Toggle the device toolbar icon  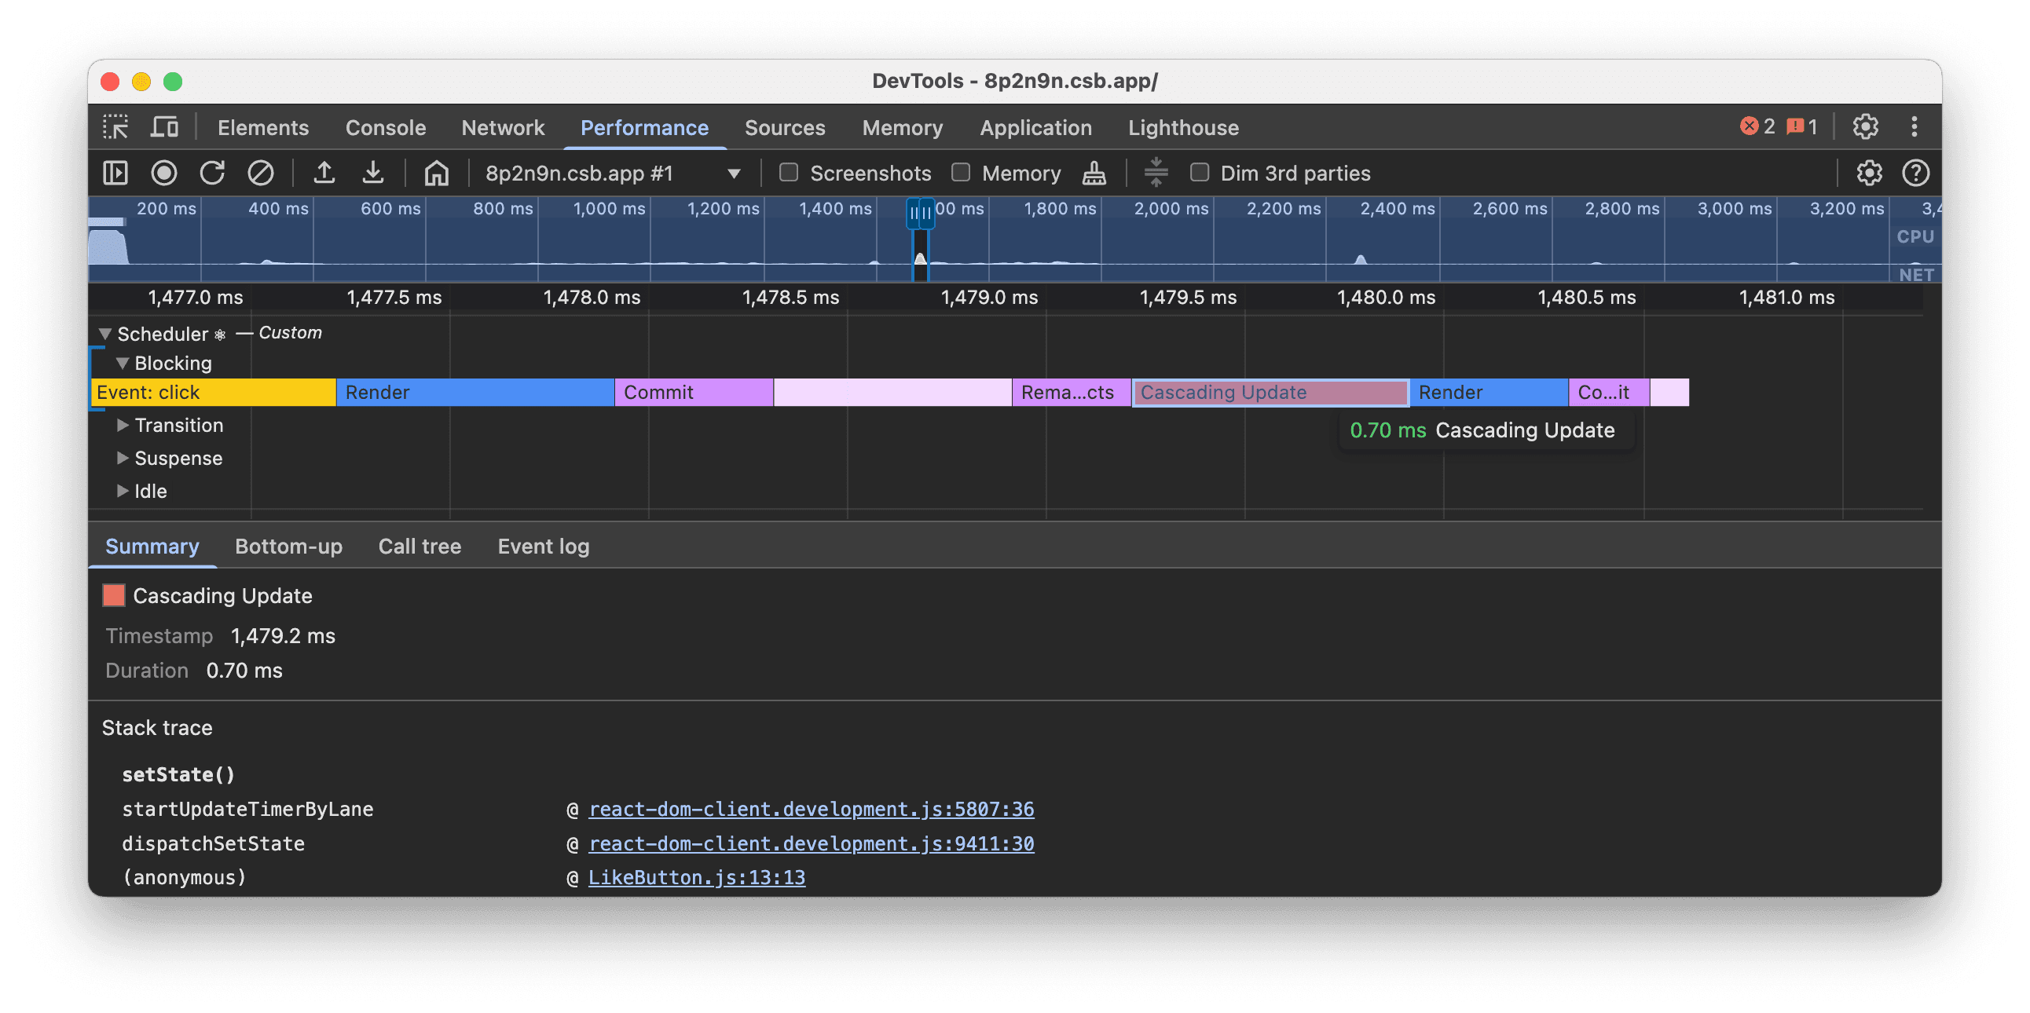click(x=164, y=127)
